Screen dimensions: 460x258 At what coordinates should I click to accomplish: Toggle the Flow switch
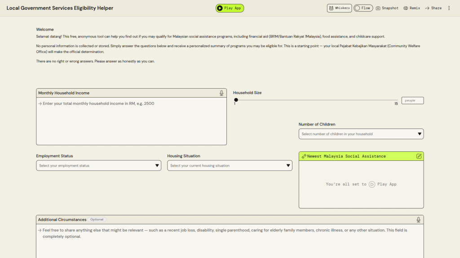click(363, 8)
